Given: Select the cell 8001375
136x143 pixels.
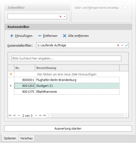Looking at the screenshot, I should pos(25,92).
